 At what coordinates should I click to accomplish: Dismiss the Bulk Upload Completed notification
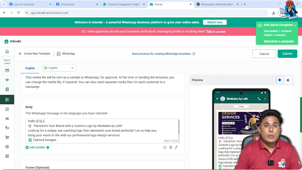point(295,25)
